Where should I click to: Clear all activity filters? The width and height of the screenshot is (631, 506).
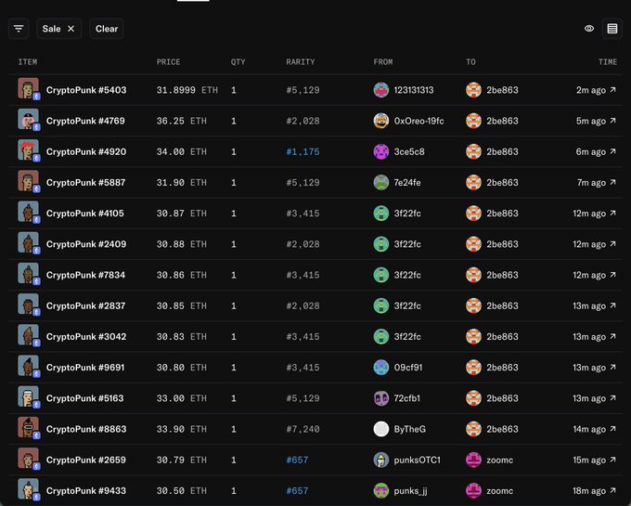(x=107, y=29)
